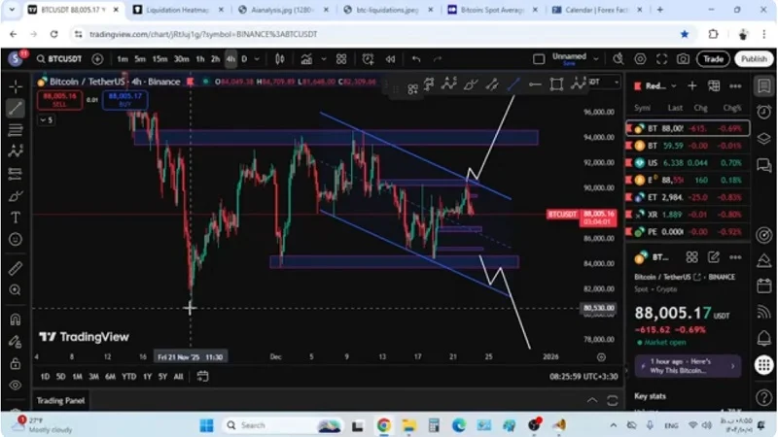Switch to 15m timeframe
This screenshot has height=437, width=778.
(159, 59)
